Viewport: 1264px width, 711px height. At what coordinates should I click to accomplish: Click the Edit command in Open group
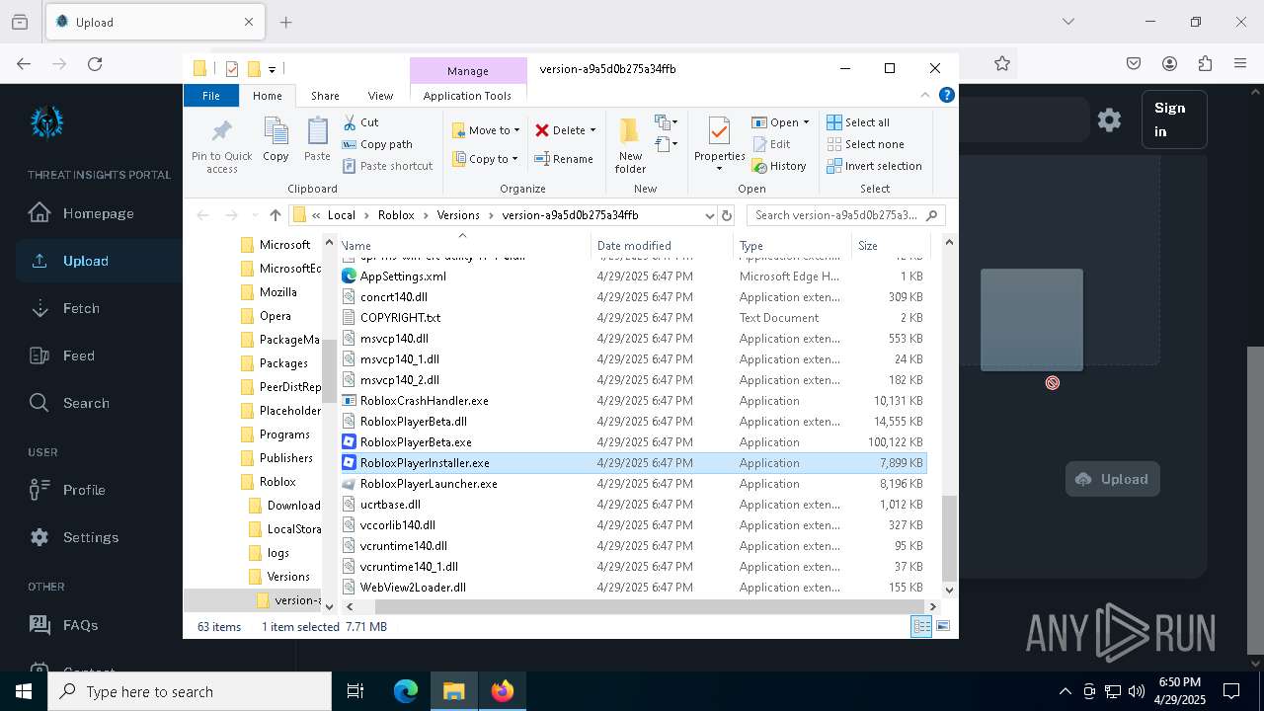click(x=771, y=144)
